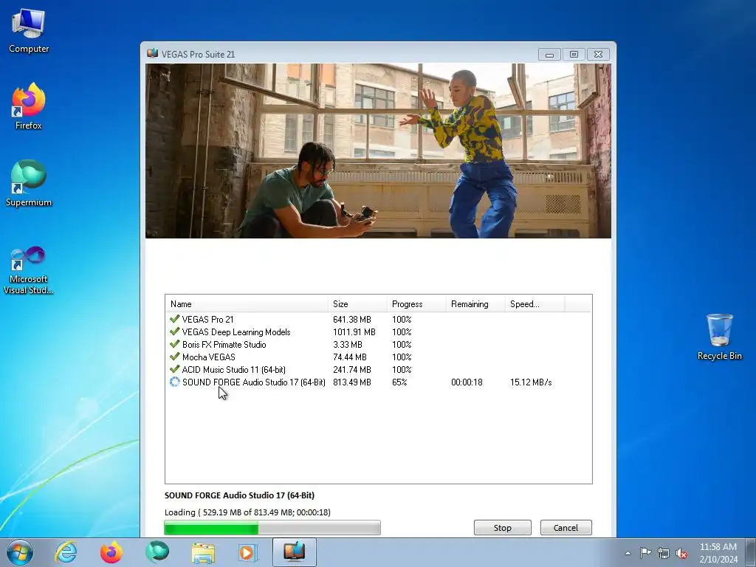Launch Internet Explorer from the taskbar
This screenshot has height=567, width=756.
point(66,552)
